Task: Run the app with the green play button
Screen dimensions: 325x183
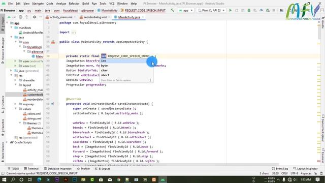Action: pos(230,10)
